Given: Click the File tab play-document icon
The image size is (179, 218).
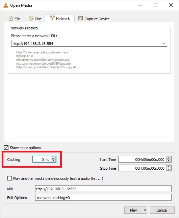Looking at the screenshot, I should point(11,19).
